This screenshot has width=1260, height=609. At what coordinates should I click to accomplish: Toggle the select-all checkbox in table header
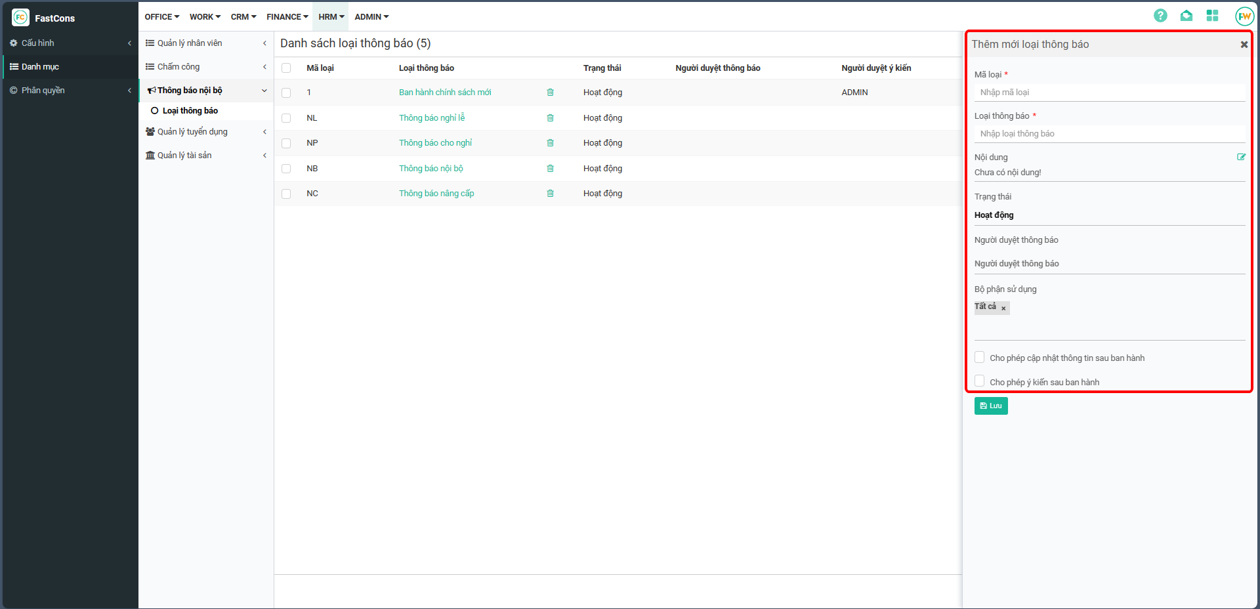coord(286,68)
